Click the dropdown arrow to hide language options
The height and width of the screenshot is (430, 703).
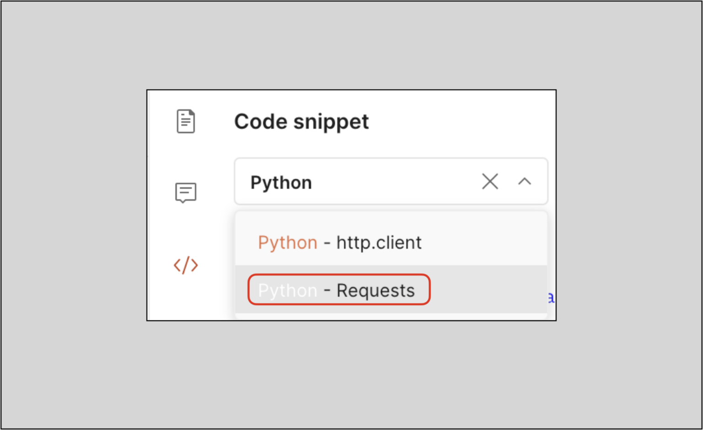[x=525, y=181]
